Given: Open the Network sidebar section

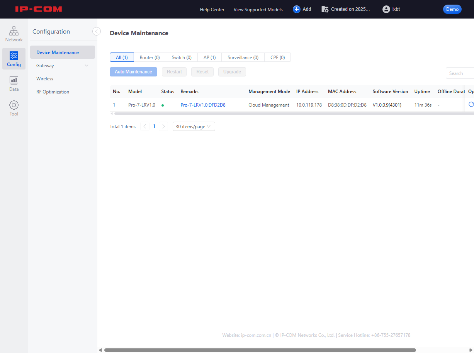Looking at the screenshot, I should (x=14, y=34).
